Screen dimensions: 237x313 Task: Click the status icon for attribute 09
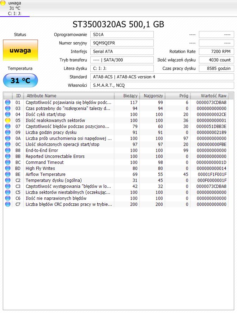pos(8,132)
